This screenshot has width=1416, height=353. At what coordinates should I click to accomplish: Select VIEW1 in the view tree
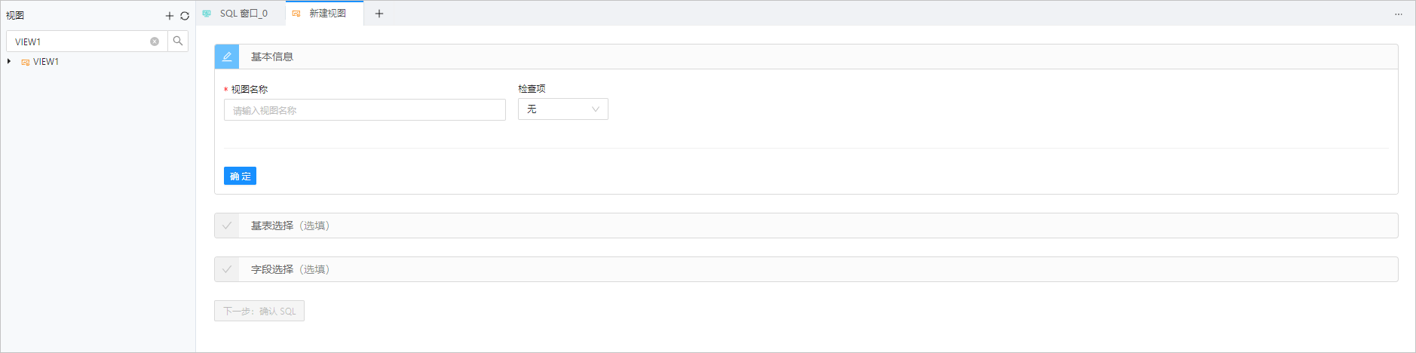click(46, 62)
